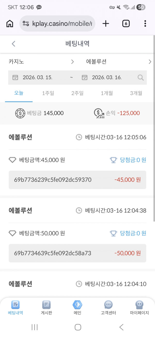Screen dimensions: 155x337
Task: Switch to the 오늘 tab
Action: [x=18, y=94]
